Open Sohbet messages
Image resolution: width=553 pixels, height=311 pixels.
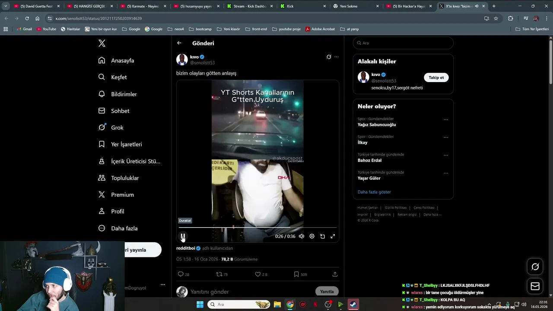coord(114,111)
